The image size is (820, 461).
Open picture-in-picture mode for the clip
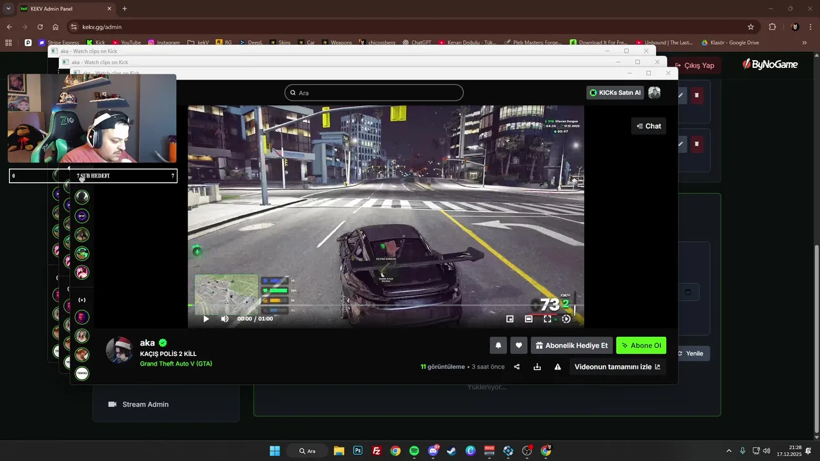[x=510, y=318]
